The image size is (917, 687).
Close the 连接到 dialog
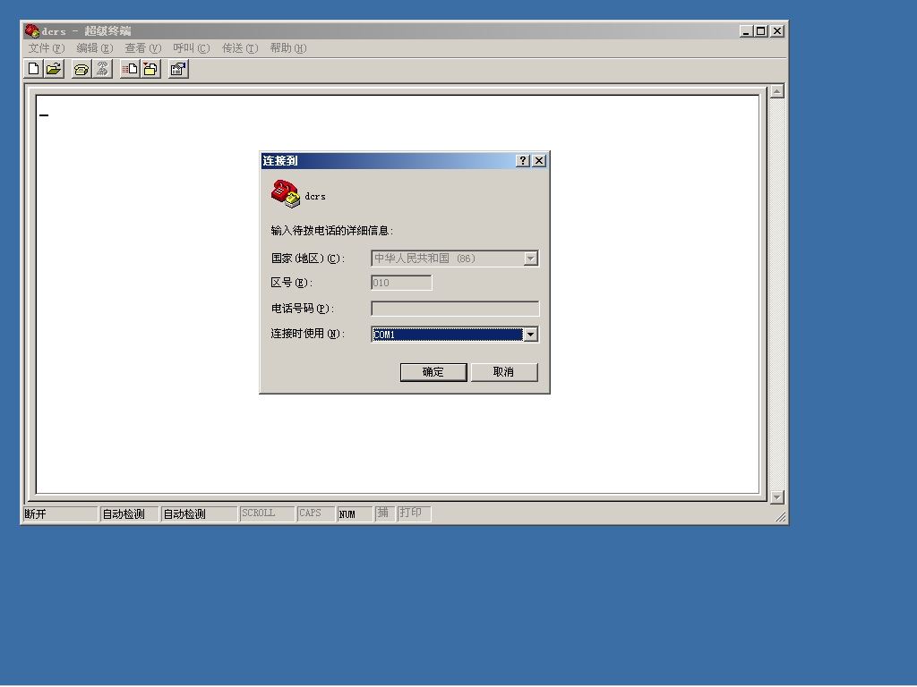(539, 161)
